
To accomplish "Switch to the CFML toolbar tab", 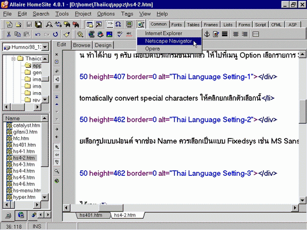I will pyautogui.click(x=276, y=25).
